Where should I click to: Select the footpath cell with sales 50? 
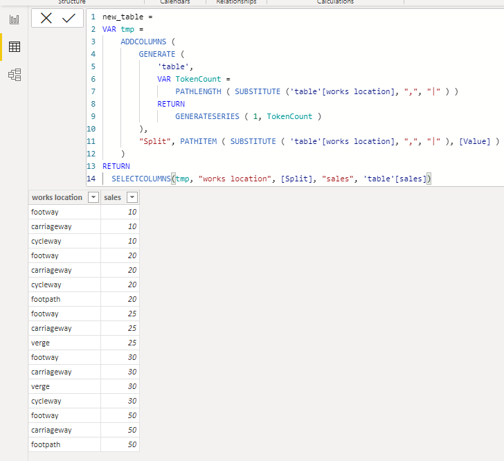pos(64,444)
